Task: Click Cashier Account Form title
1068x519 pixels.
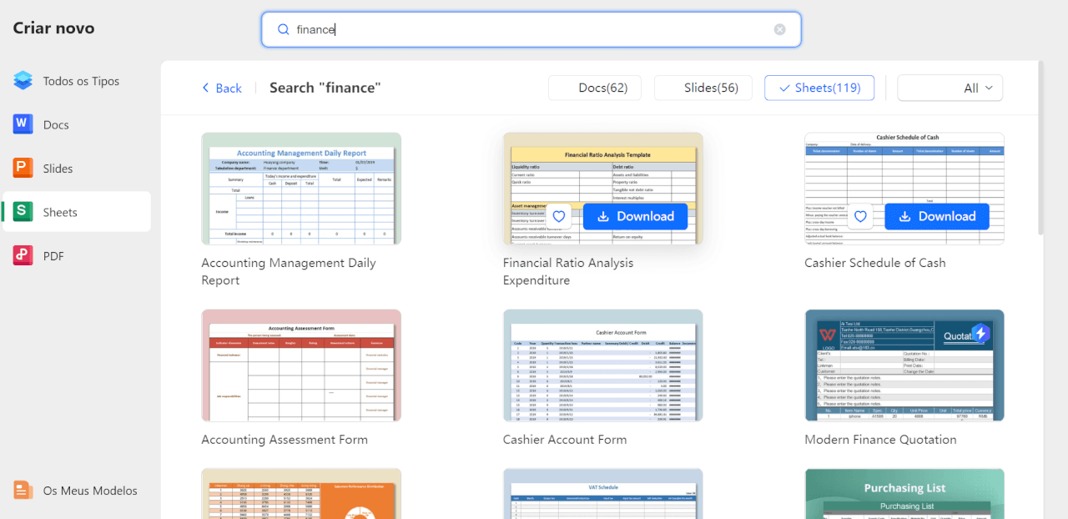Action: click(565, 440)
